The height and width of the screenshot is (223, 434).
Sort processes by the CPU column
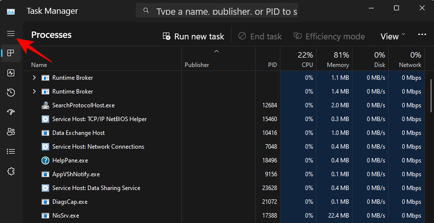298,60
